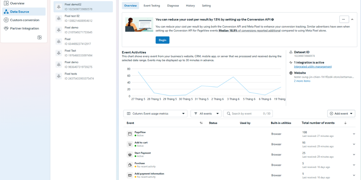Click the Website globe icon
The height and width of the screenshot is (180, 361).
coord(291,73)
